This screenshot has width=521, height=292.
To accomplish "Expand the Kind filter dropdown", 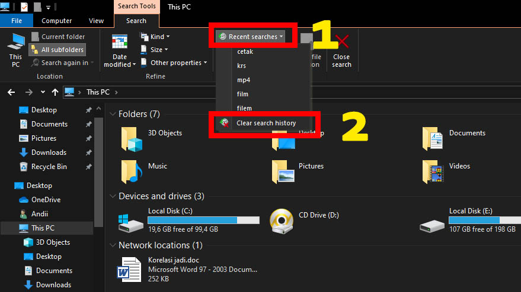I will point(155,37).
